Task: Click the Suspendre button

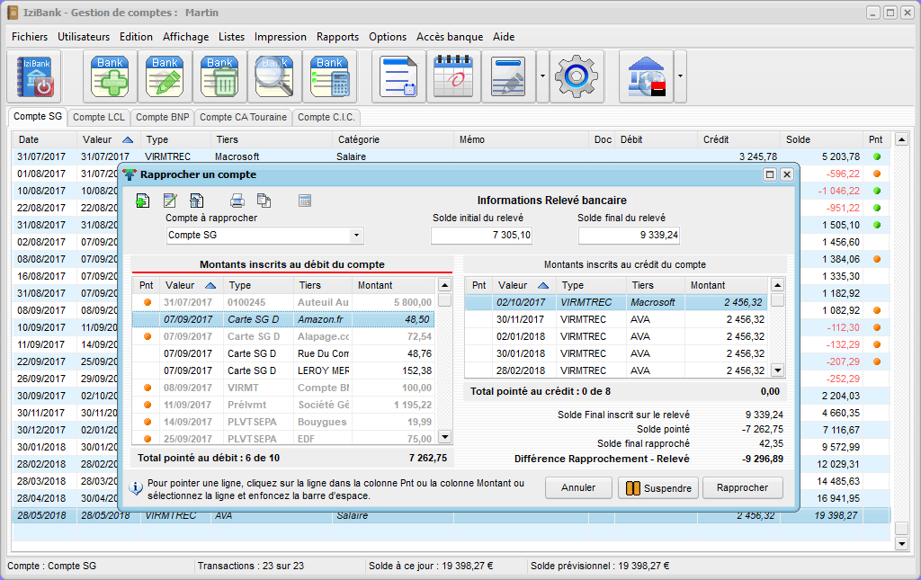Action: 657,488
